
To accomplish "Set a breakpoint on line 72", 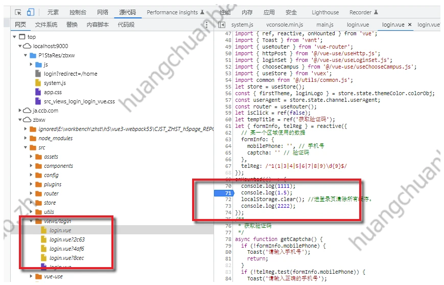I will 228,200.
